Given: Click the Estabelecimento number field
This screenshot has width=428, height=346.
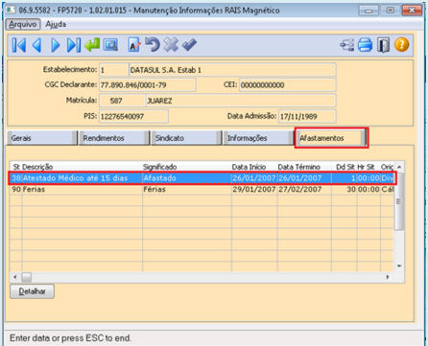Looking at the screenshot, I should 114,70.
